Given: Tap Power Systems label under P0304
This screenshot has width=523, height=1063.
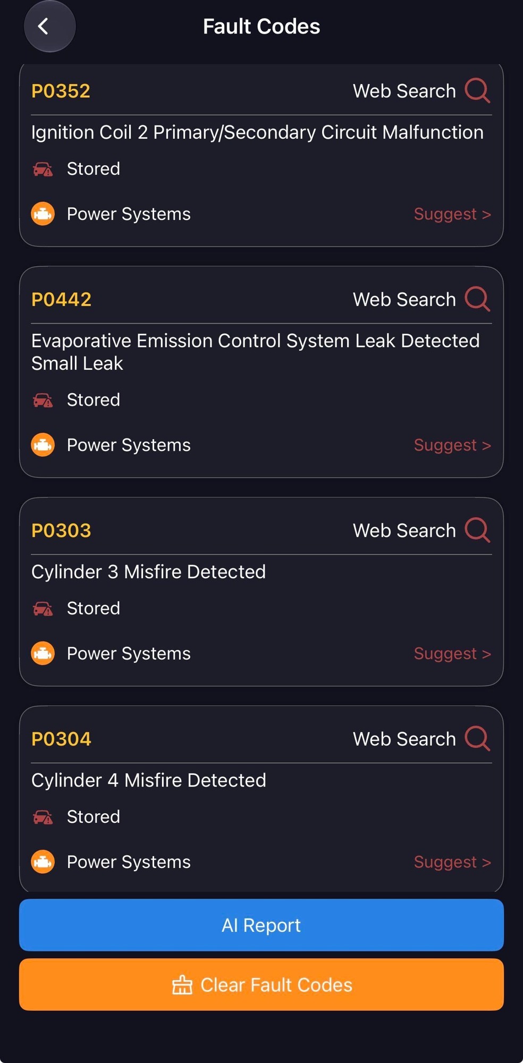Looking at the screenshot, I should pos(129,862).
